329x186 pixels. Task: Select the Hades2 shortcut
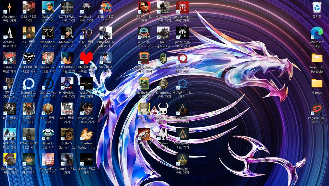coord(48,134)
